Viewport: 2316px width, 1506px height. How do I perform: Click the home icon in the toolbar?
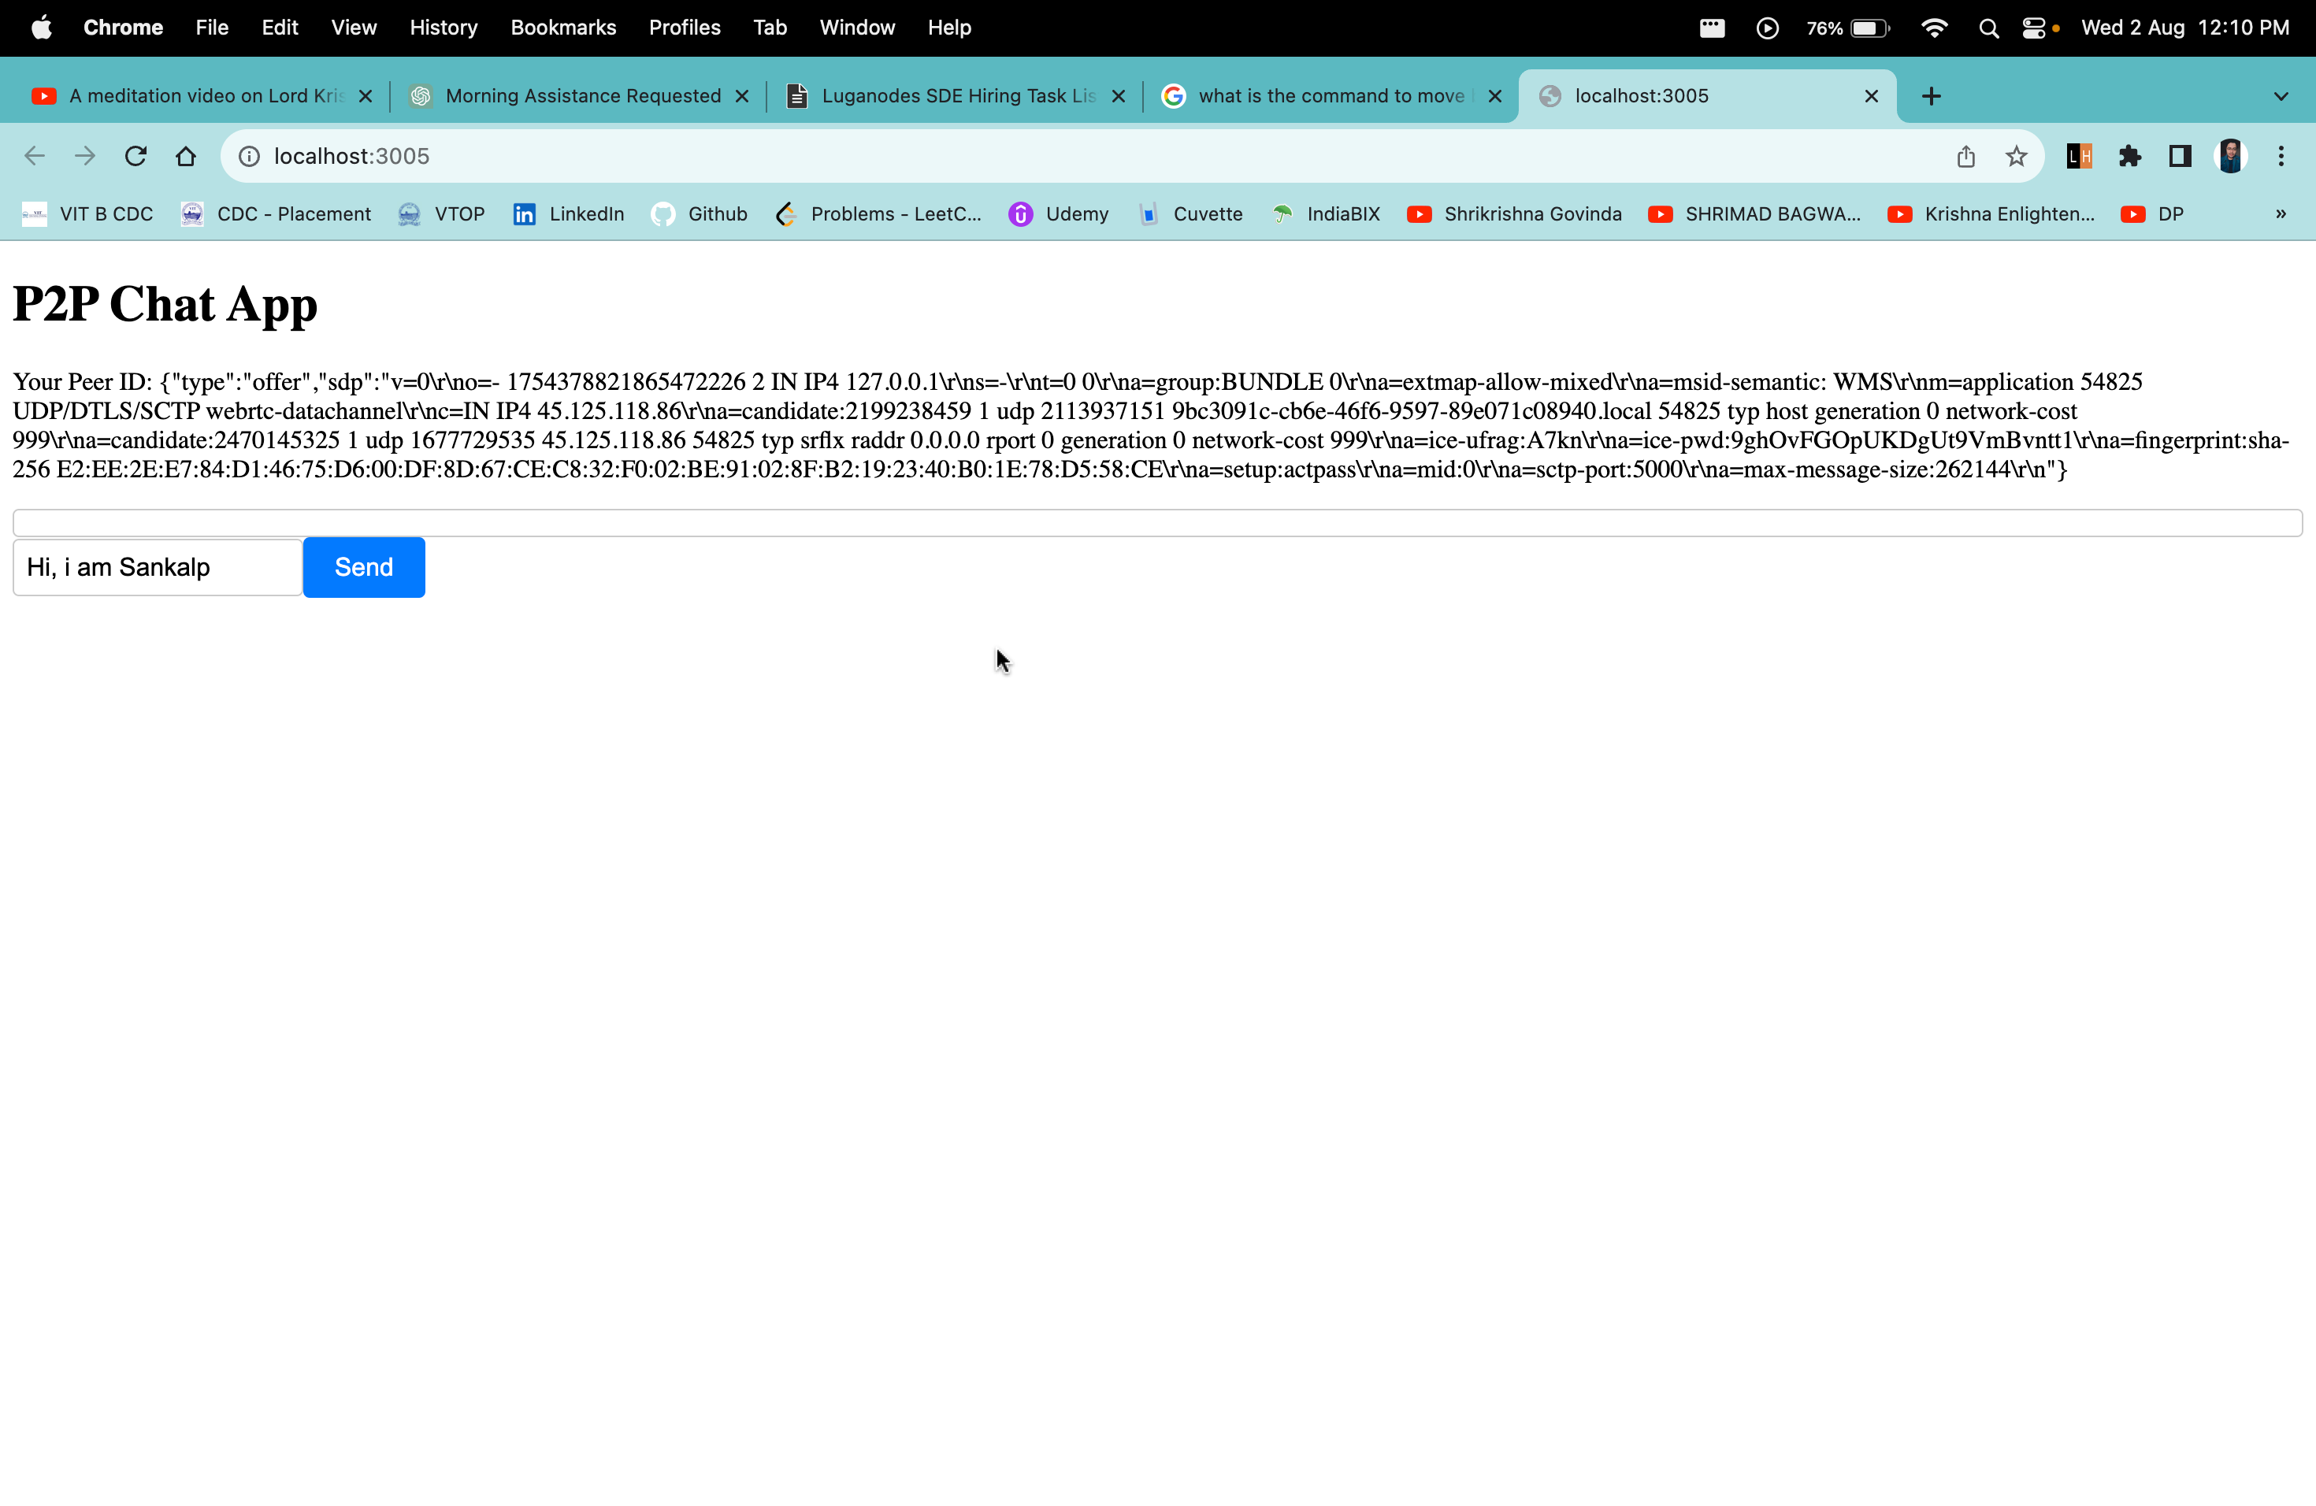pyautogui.click(x=186, y=156)
